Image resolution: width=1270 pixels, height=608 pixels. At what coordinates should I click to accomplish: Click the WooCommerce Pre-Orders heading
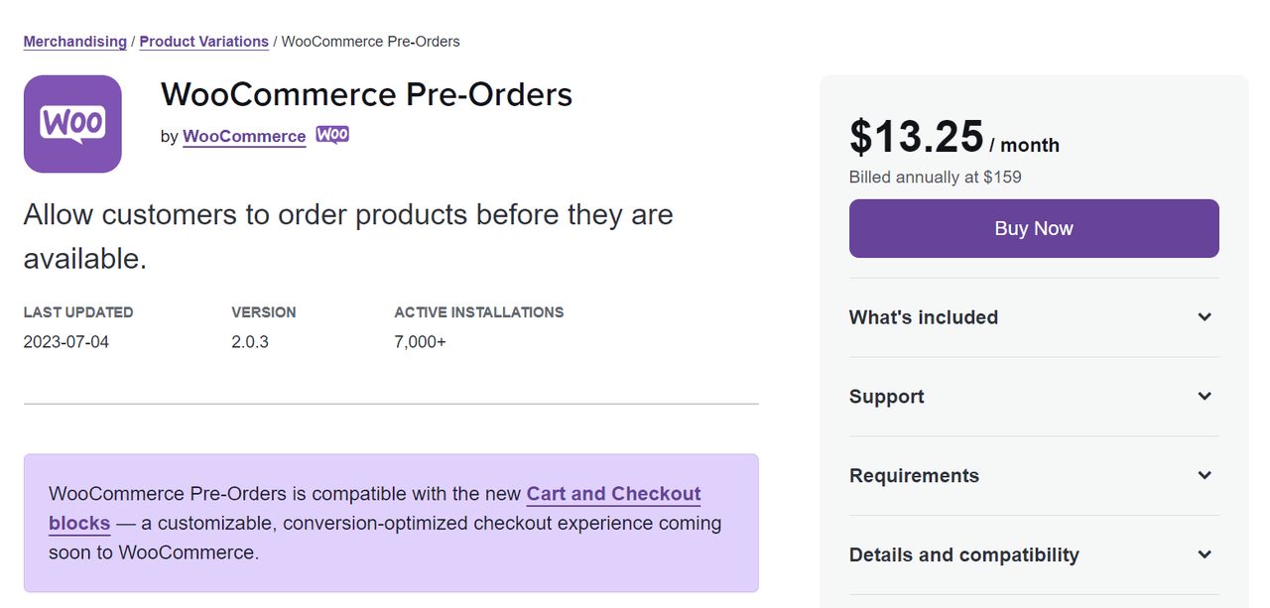[x=366, y=95]
